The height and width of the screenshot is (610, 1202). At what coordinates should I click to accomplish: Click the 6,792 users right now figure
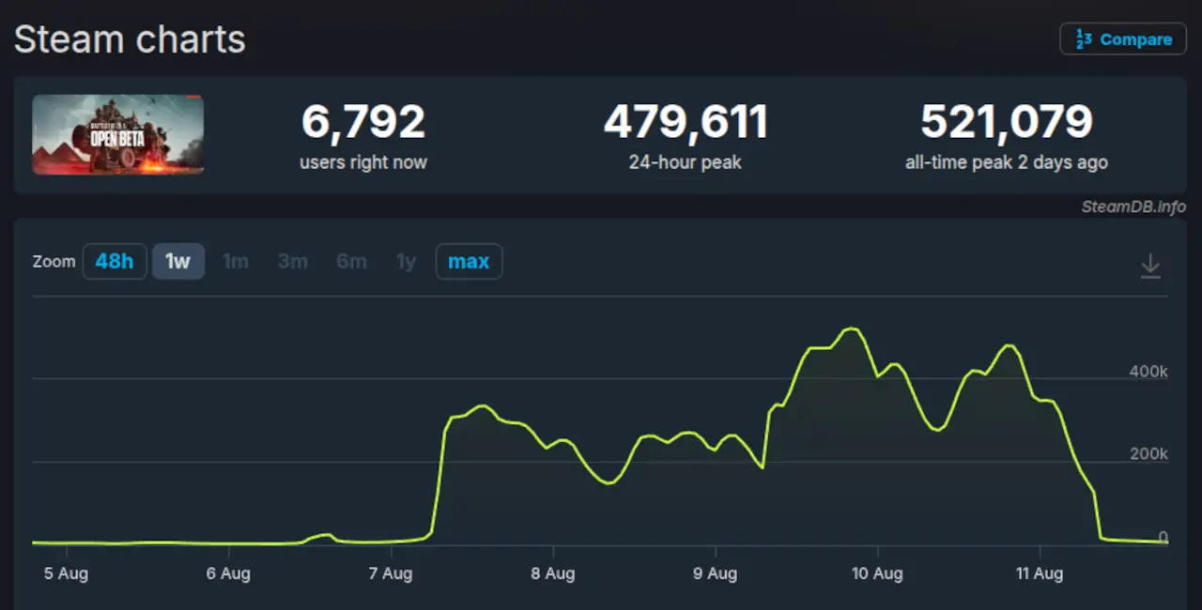coord(363,122)
